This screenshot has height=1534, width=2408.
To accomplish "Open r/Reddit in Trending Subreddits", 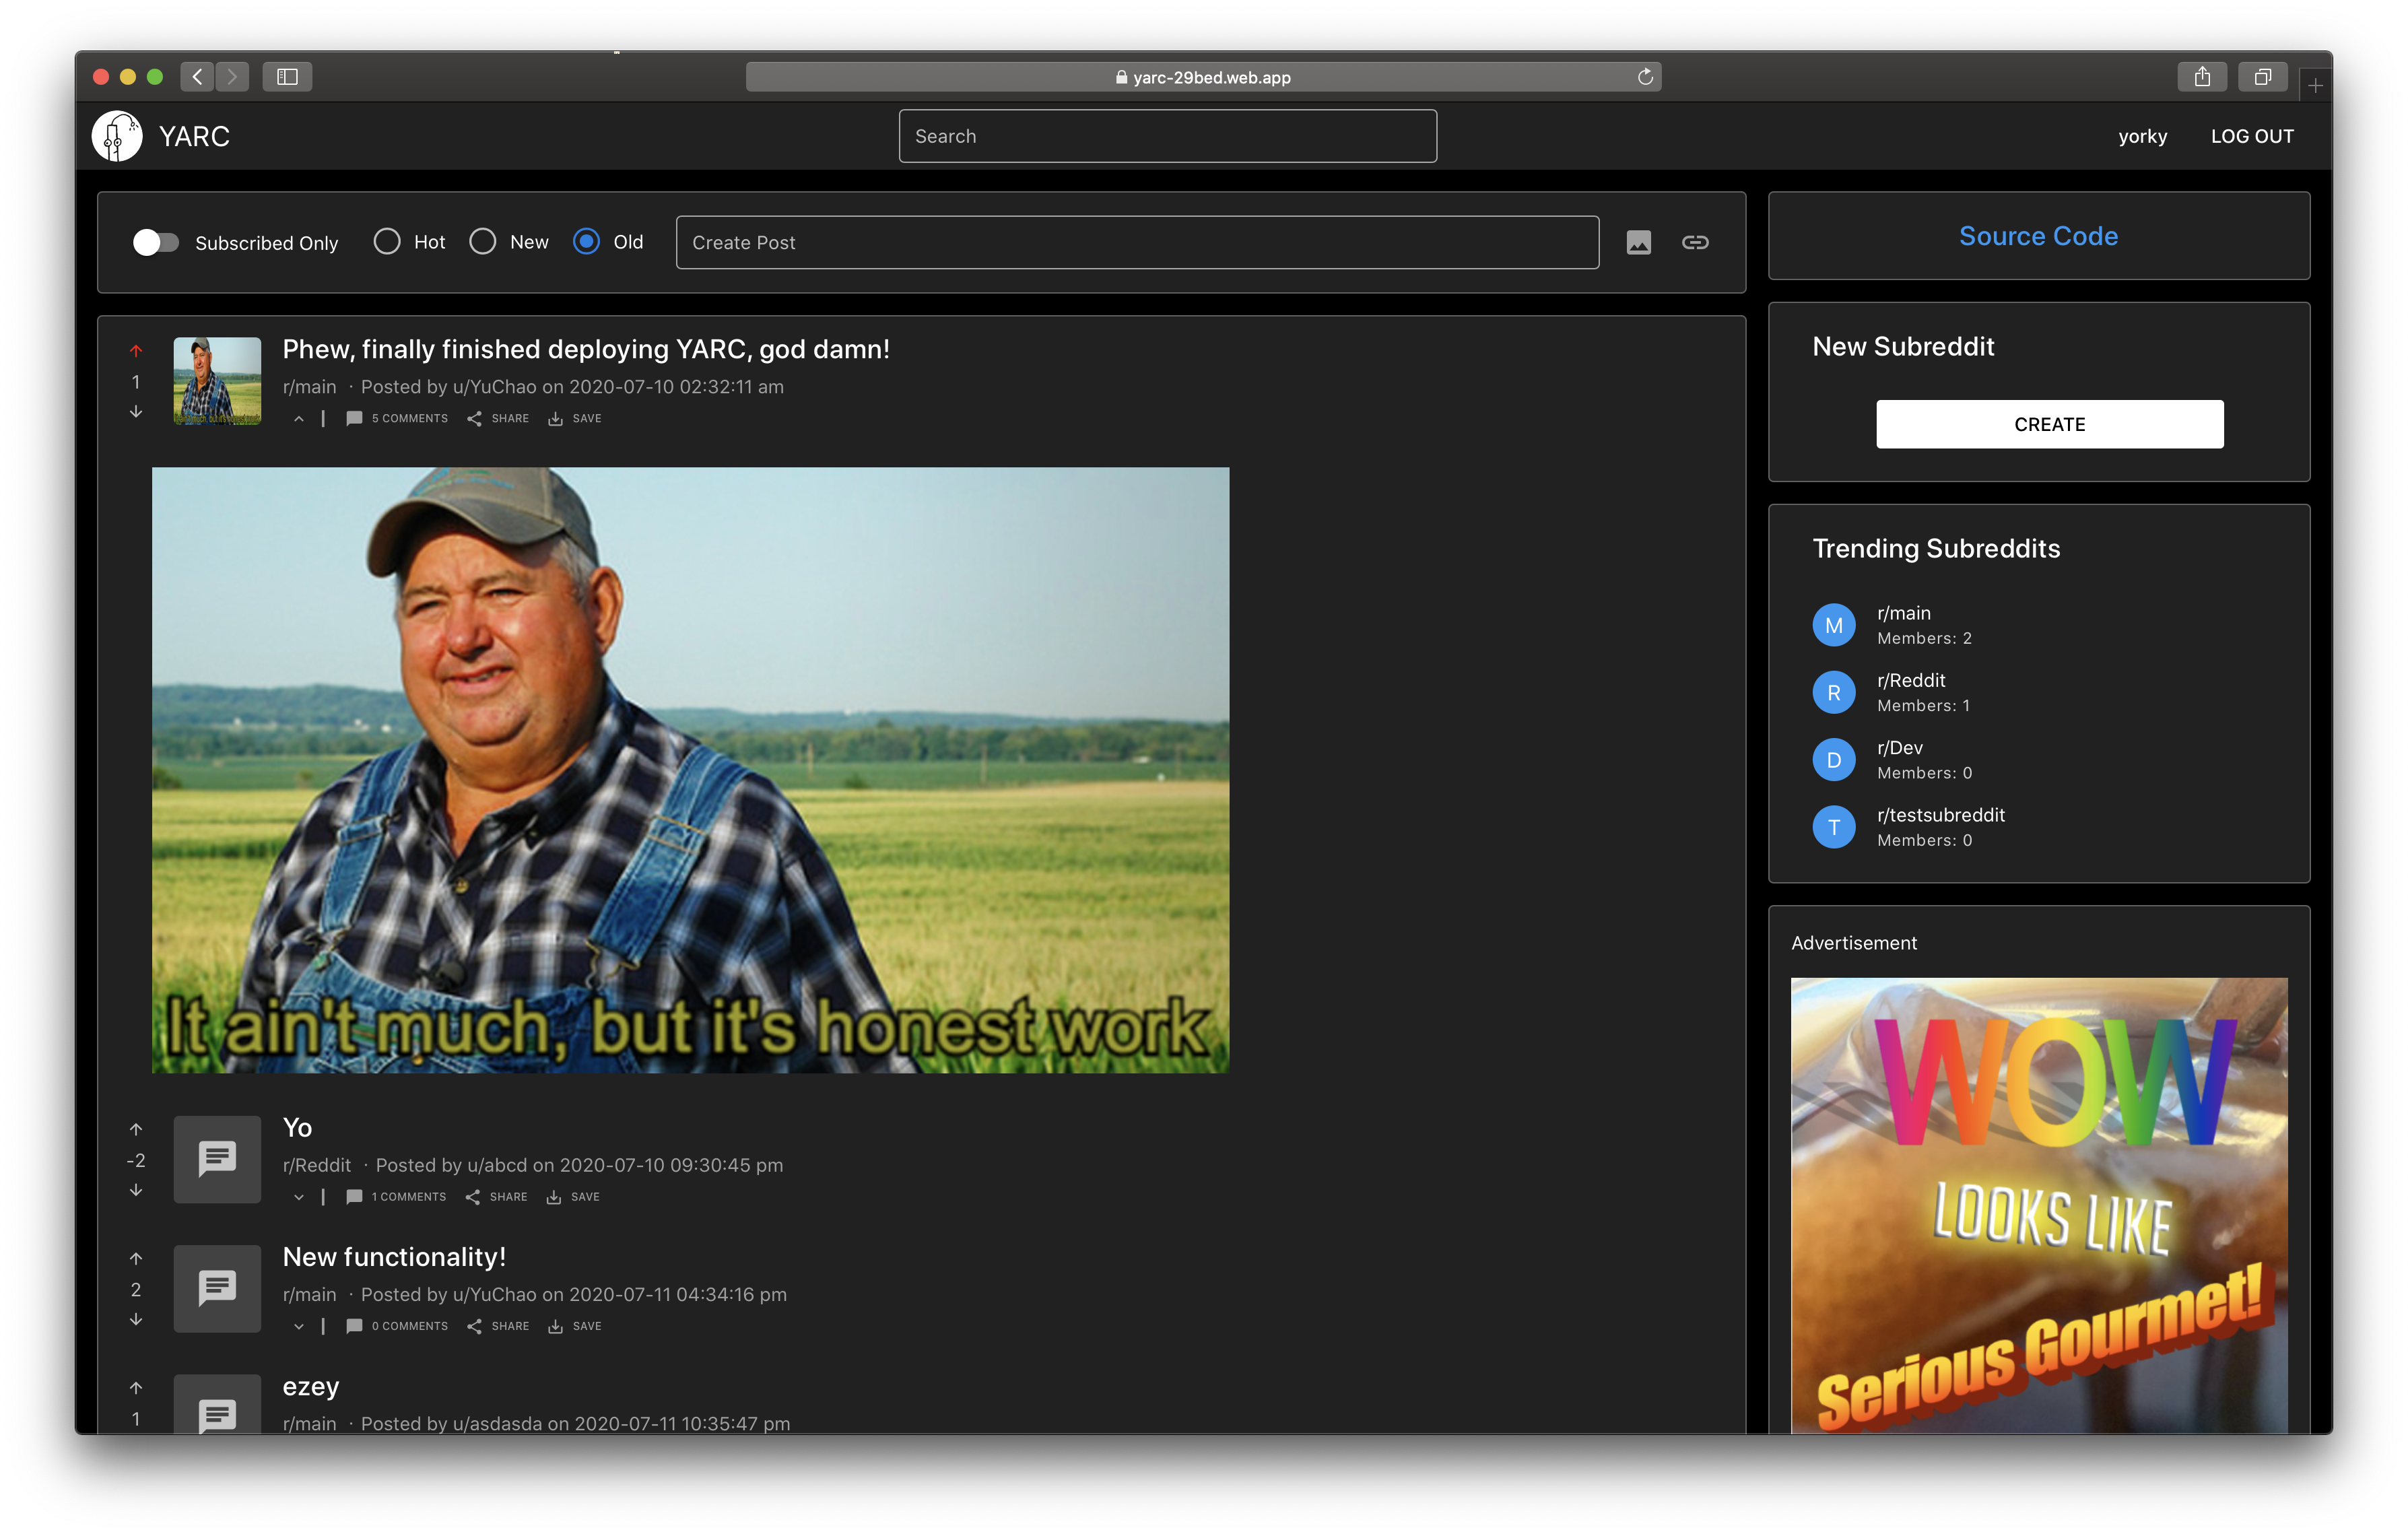I will (1911, 680).
